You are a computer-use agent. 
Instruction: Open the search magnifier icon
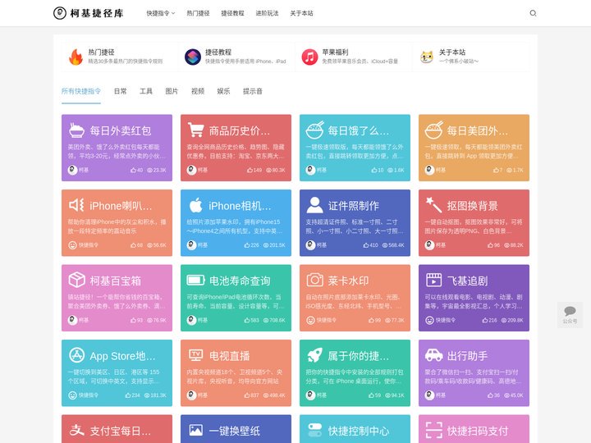(x=533, y=13)
